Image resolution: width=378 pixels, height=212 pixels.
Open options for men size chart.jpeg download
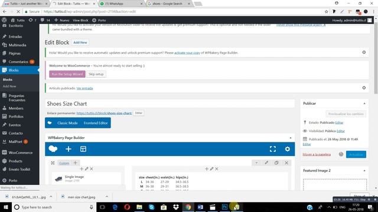click(107, 197)
